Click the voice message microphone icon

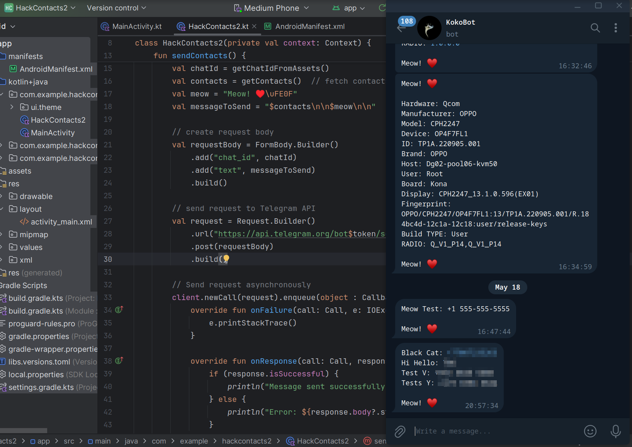pyautogui.click(x=616, y=431)
